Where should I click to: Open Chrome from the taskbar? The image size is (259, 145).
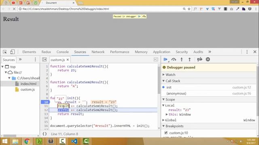pyautogui.click(x=27, y=141)
